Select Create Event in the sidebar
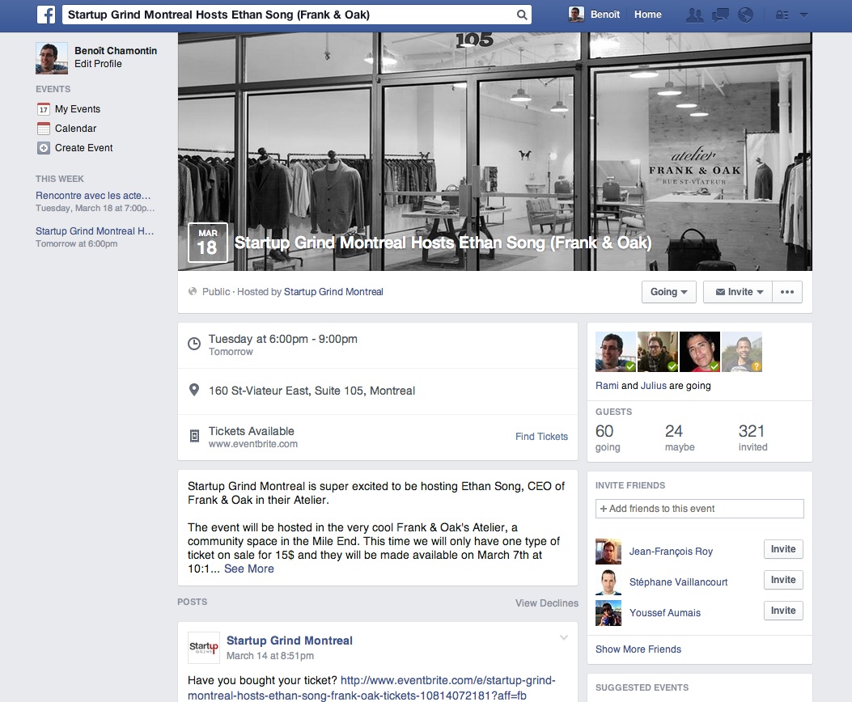The height and width of the screenshot is (702, 852). [x=84, y=147]
